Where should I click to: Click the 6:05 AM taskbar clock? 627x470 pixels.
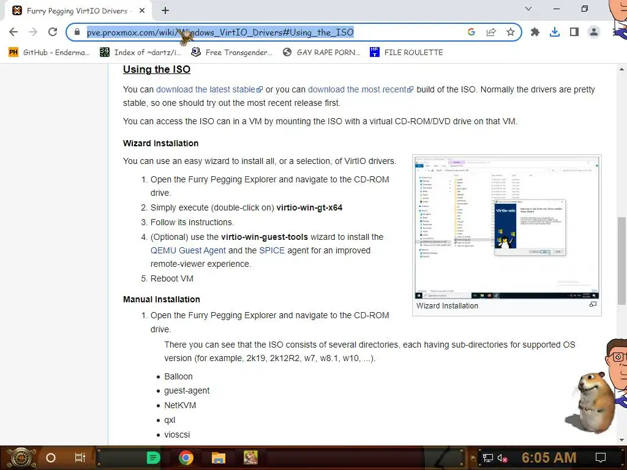click(549, 458)
